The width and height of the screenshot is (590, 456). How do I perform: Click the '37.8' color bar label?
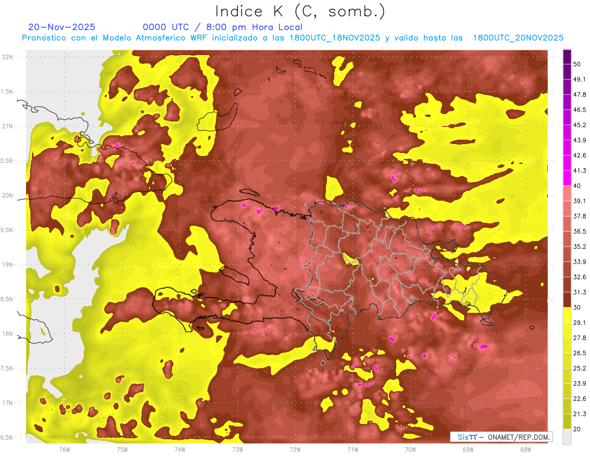click(580, 216)
